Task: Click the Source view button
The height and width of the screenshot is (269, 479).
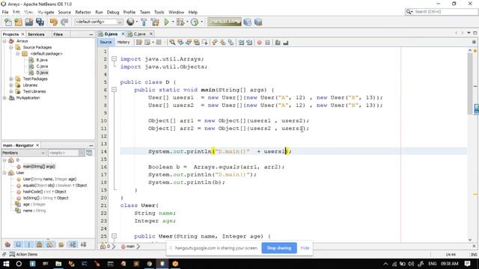Action: 106,42
